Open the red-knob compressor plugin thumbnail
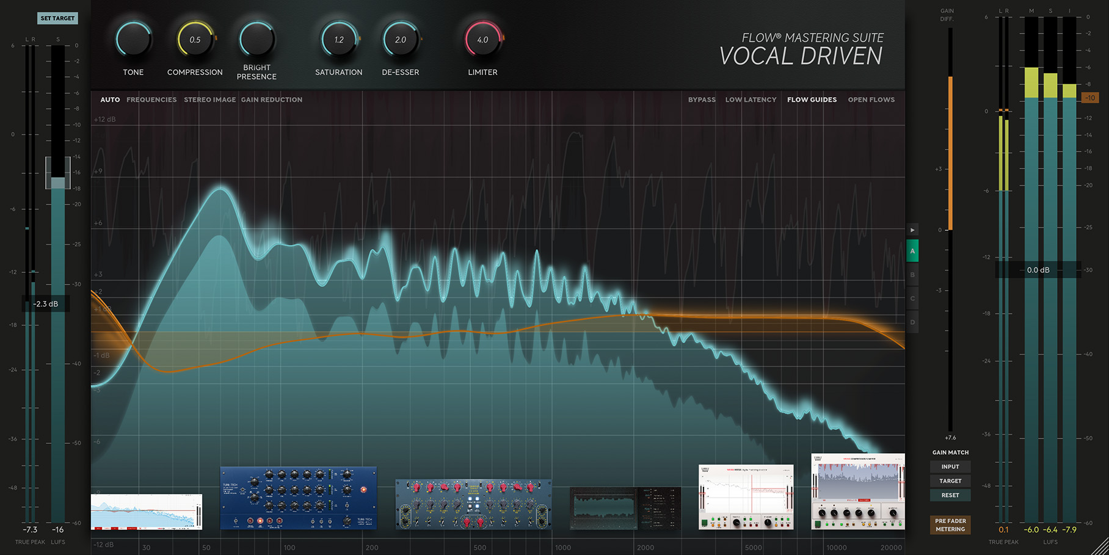This screenshot has height=555, width=1109. click(473, 504)
